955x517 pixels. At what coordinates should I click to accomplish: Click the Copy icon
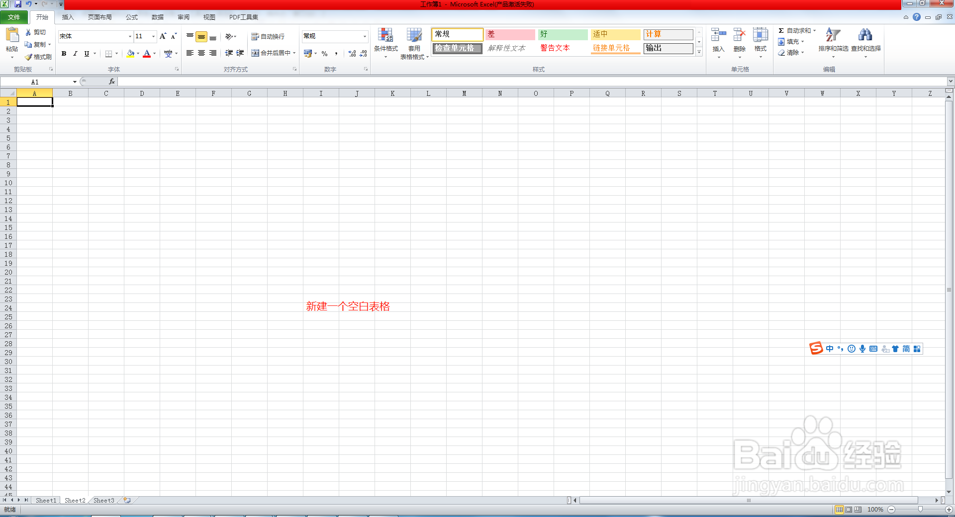pos(28,45)
